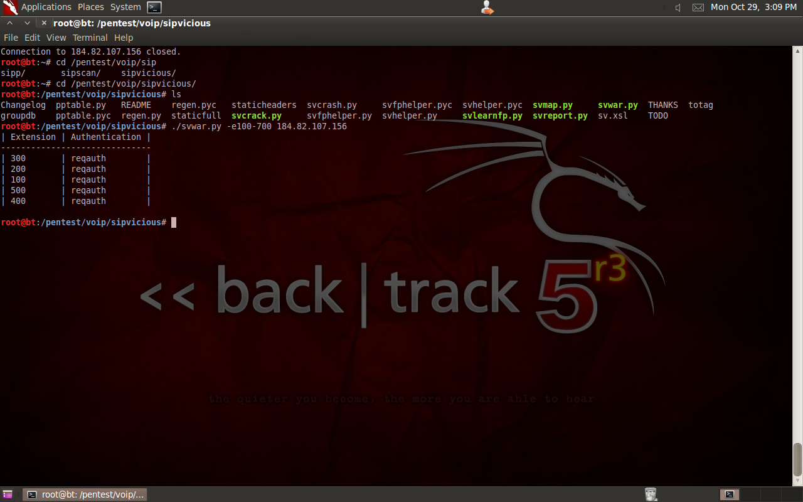The height and width of the screenshot is (502, 803).
Task: Click the sv.xsl file name
Action: [x=613, y=115]
